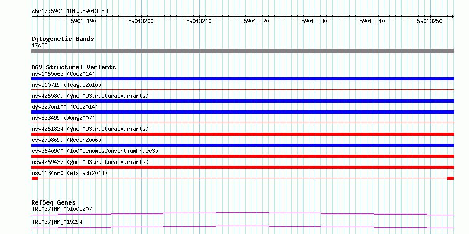Click the blue bar under esv2758699
469x234 pixels.
[x=242, y=145]
